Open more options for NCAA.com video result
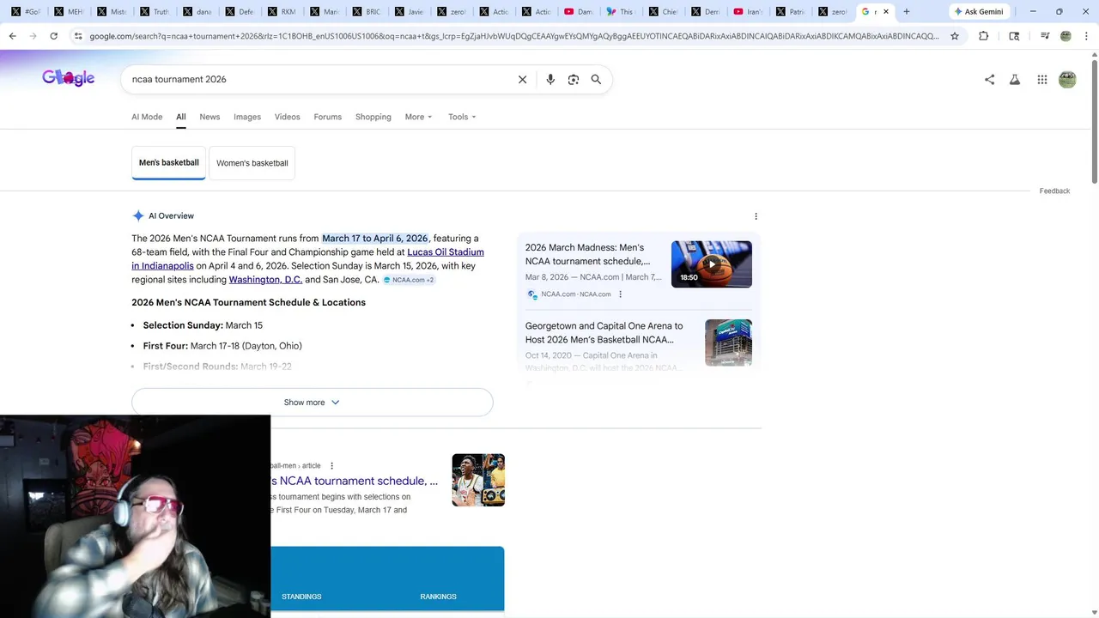The image size is (1099, 618). (620, 294)
